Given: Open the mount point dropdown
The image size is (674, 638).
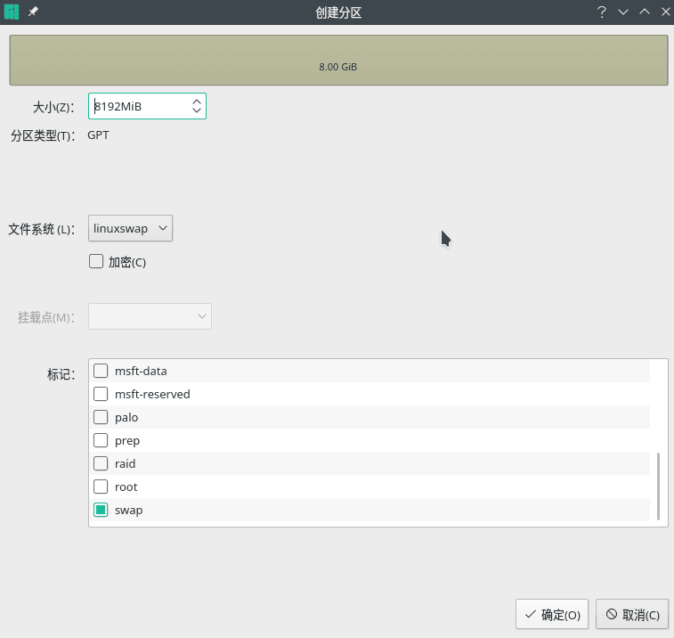Looking at the screenshot, I should point(150,316).
